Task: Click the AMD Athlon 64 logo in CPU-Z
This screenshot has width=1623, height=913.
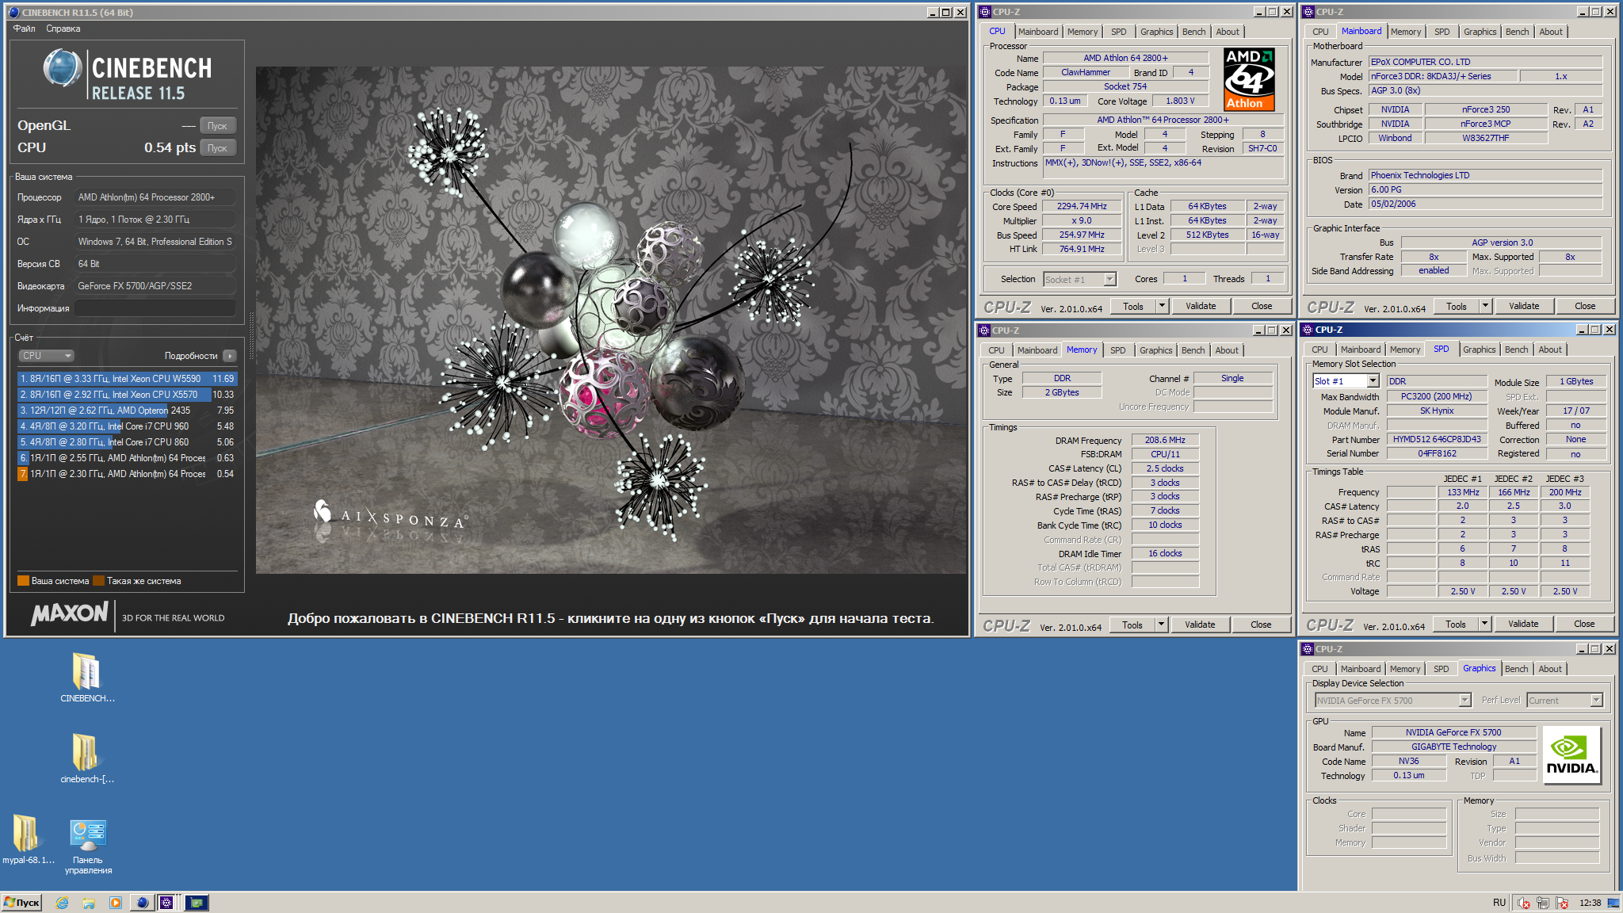Action: pos(1249,78)
